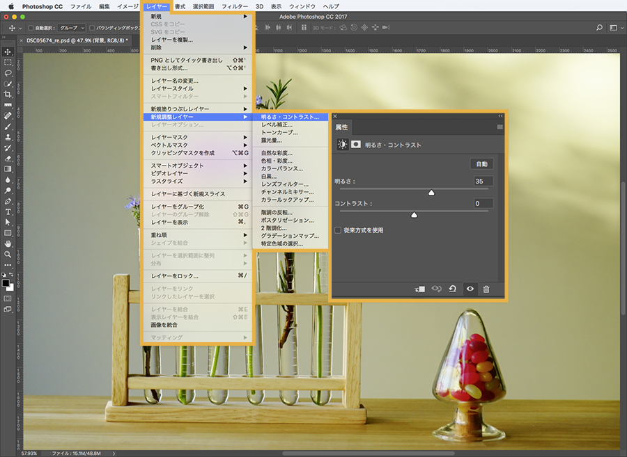Screen dimensions: 627x457
Task: Open the グループ auto-select dropdown
Action: (x=72, y=28)
